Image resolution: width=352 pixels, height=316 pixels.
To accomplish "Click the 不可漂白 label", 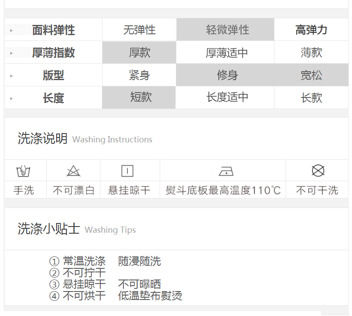I will click(74, 190).
